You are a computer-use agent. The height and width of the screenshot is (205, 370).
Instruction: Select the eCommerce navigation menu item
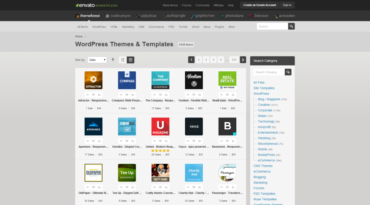pos(156,27)
